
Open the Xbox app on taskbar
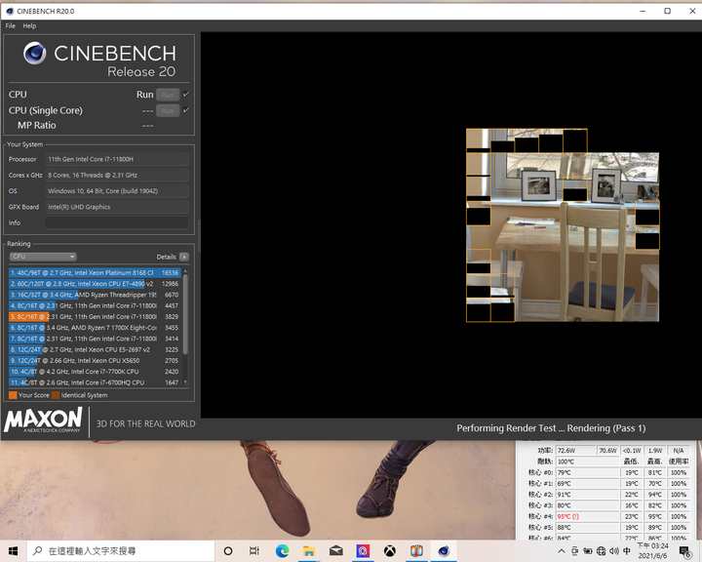tap(389, 551)
